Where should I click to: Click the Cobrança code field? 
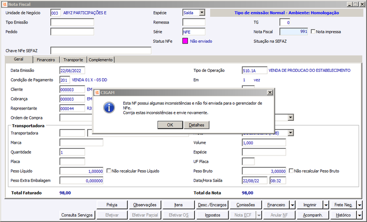(x=72, y=99)
